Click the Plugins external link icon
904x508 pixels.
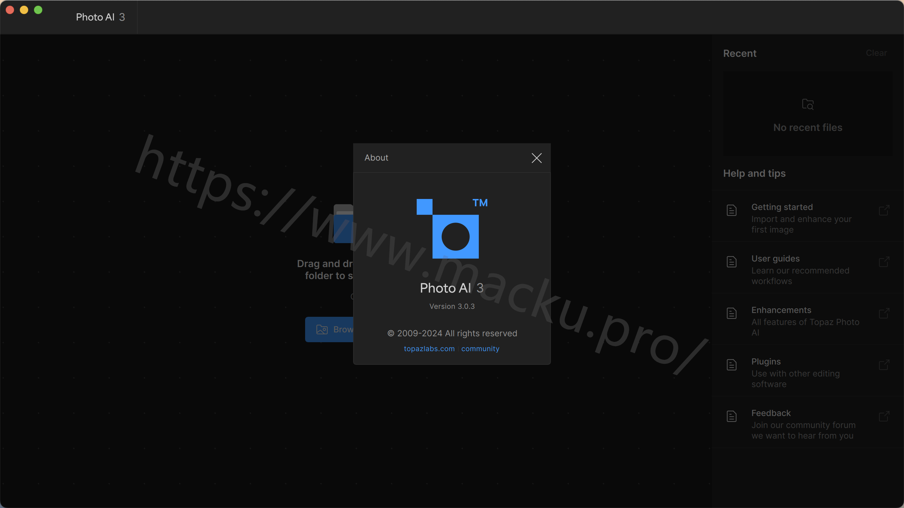[x=884, y=365]
